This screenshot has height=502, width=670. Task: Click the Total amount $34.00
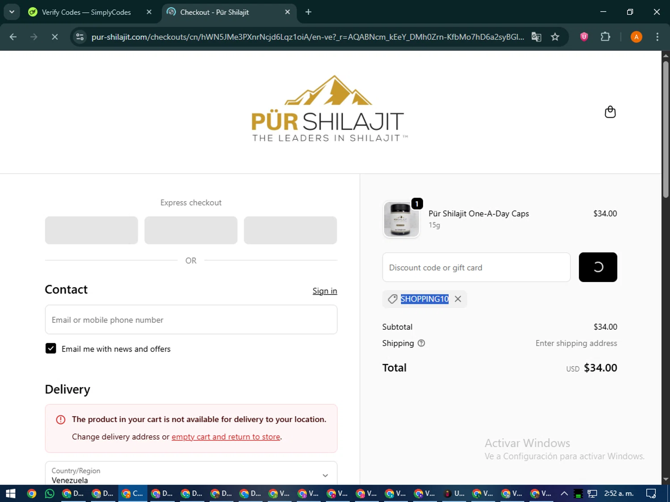tap(600, 368)
